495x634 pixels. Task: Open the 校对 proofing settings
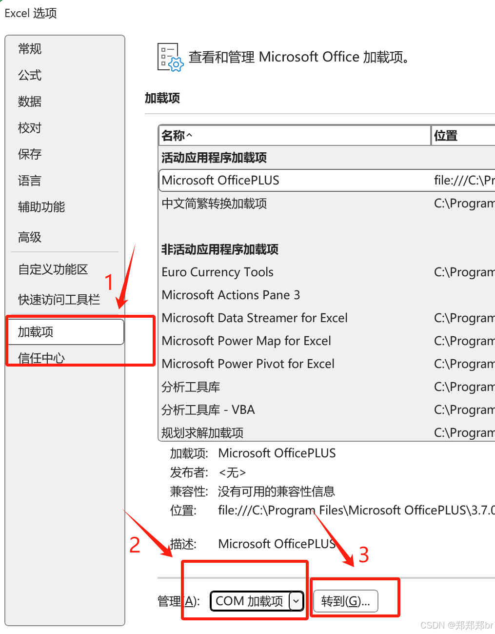(x=29, y=128)
